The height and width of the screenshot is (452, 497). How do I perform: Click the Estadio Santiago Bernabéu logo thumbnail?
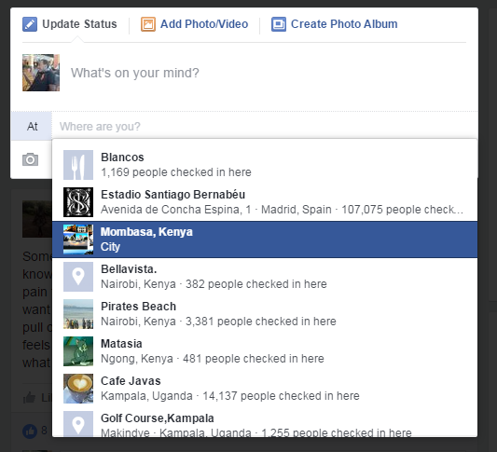[78, 202]
